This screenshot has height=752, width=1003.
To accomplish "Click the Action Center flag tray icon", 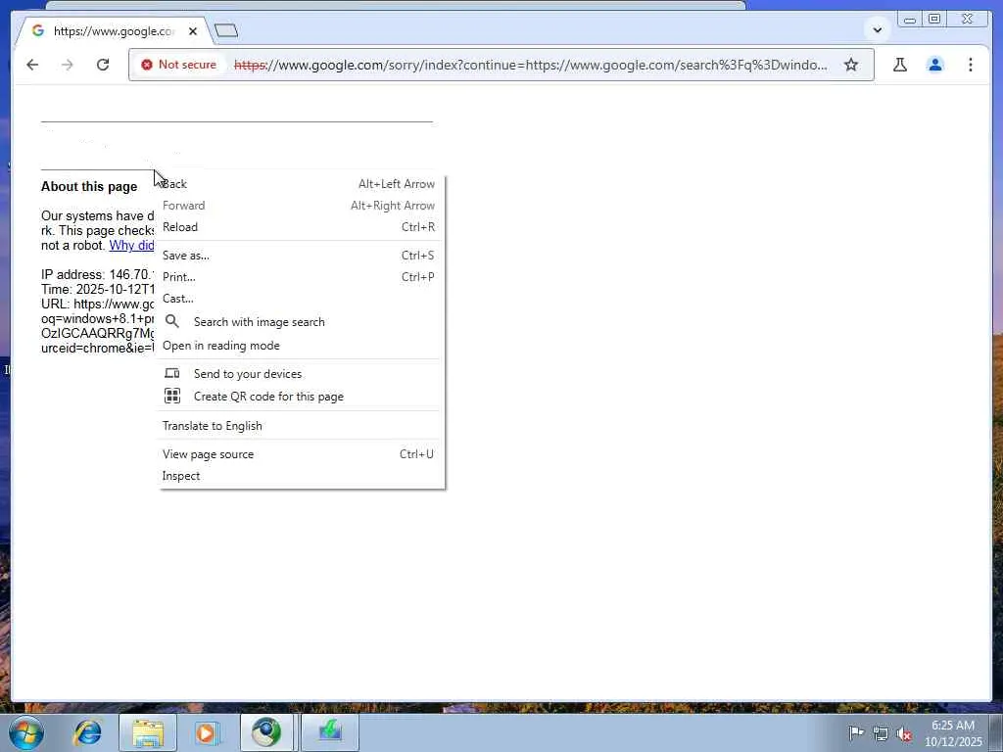I will [856, 732].
